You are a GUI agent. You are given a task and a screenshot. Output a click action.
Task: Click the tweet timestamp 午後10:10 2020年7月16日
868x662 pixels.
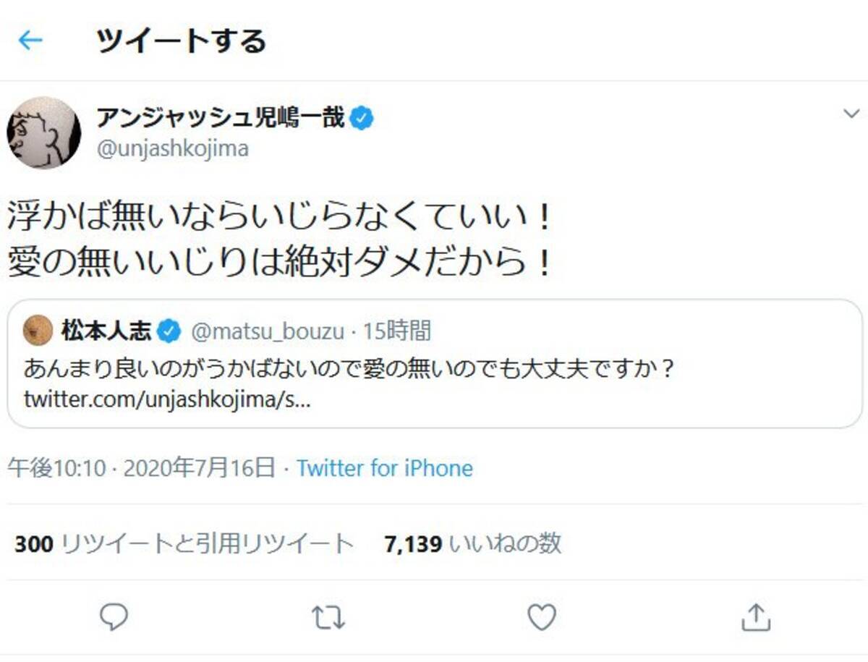click(x=142, y=468)
